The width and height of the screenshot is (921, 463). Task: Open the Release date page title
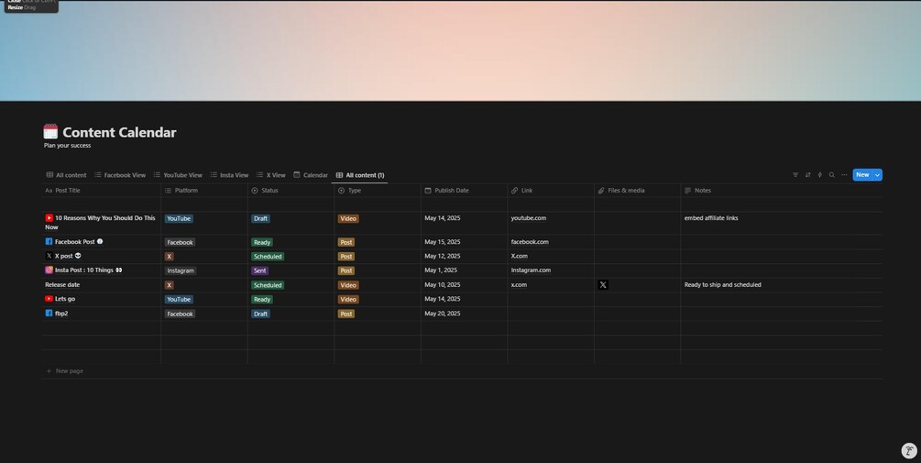(62, 285)
